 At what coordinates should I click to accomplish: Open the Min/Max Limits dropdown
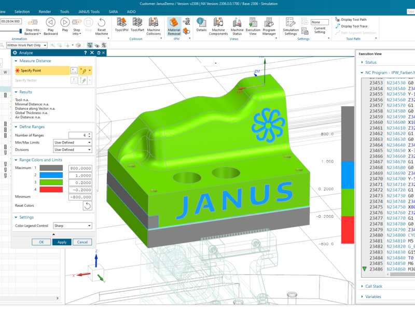click(73, 142)
